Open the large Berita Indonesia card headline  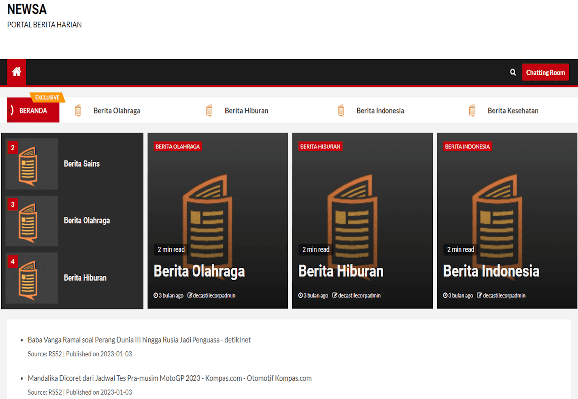pyautogui.click(x=491, y=271)
